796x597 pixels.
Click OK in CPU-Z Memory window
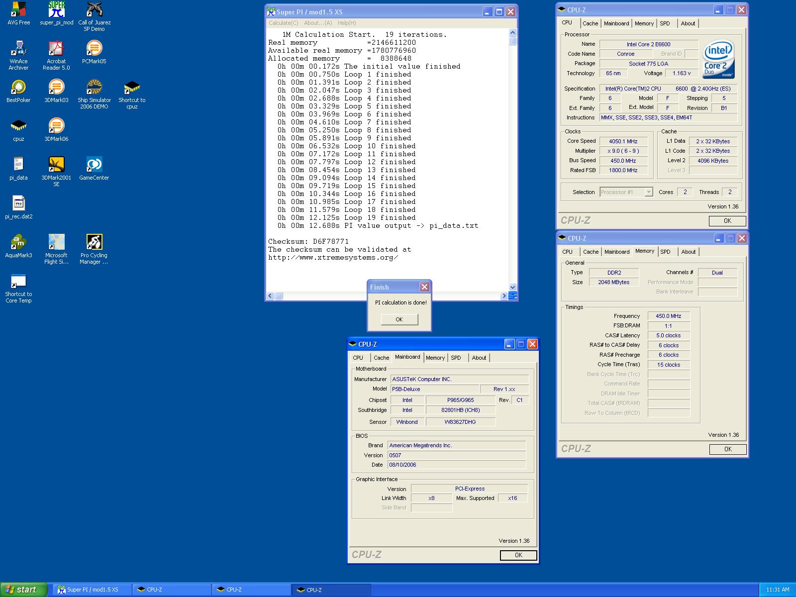(x=728, y=449)
